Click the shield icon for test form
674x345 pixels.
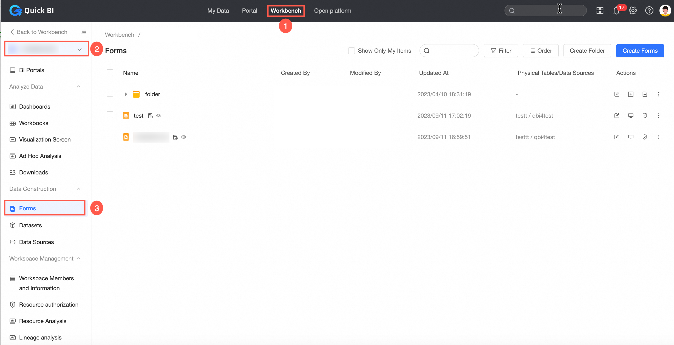coord(645,115)
